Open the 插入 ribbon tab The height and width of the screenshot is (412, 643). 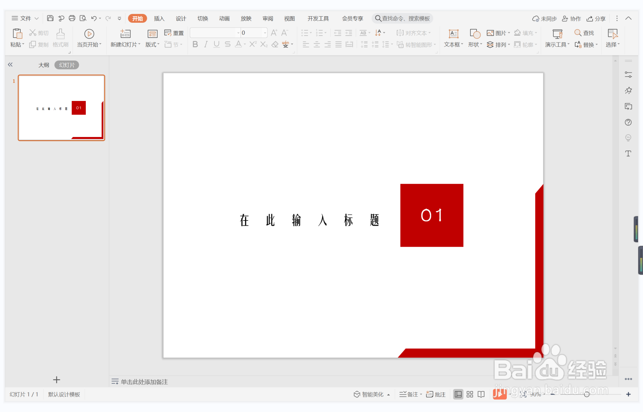coord(159,19)
